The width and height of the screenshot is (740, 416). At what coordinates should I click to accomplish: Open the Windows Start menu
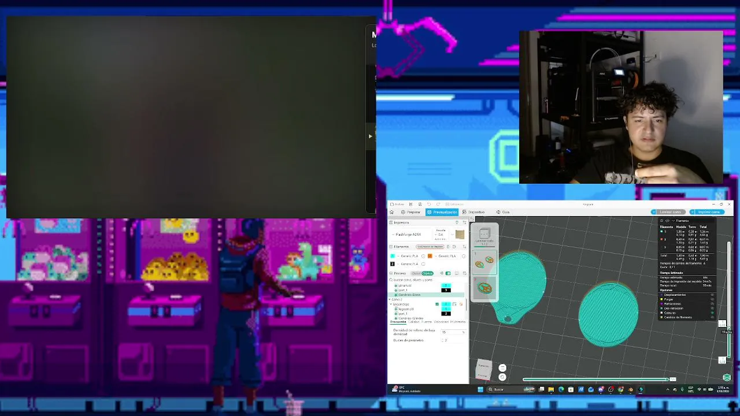tap(480, 389)
